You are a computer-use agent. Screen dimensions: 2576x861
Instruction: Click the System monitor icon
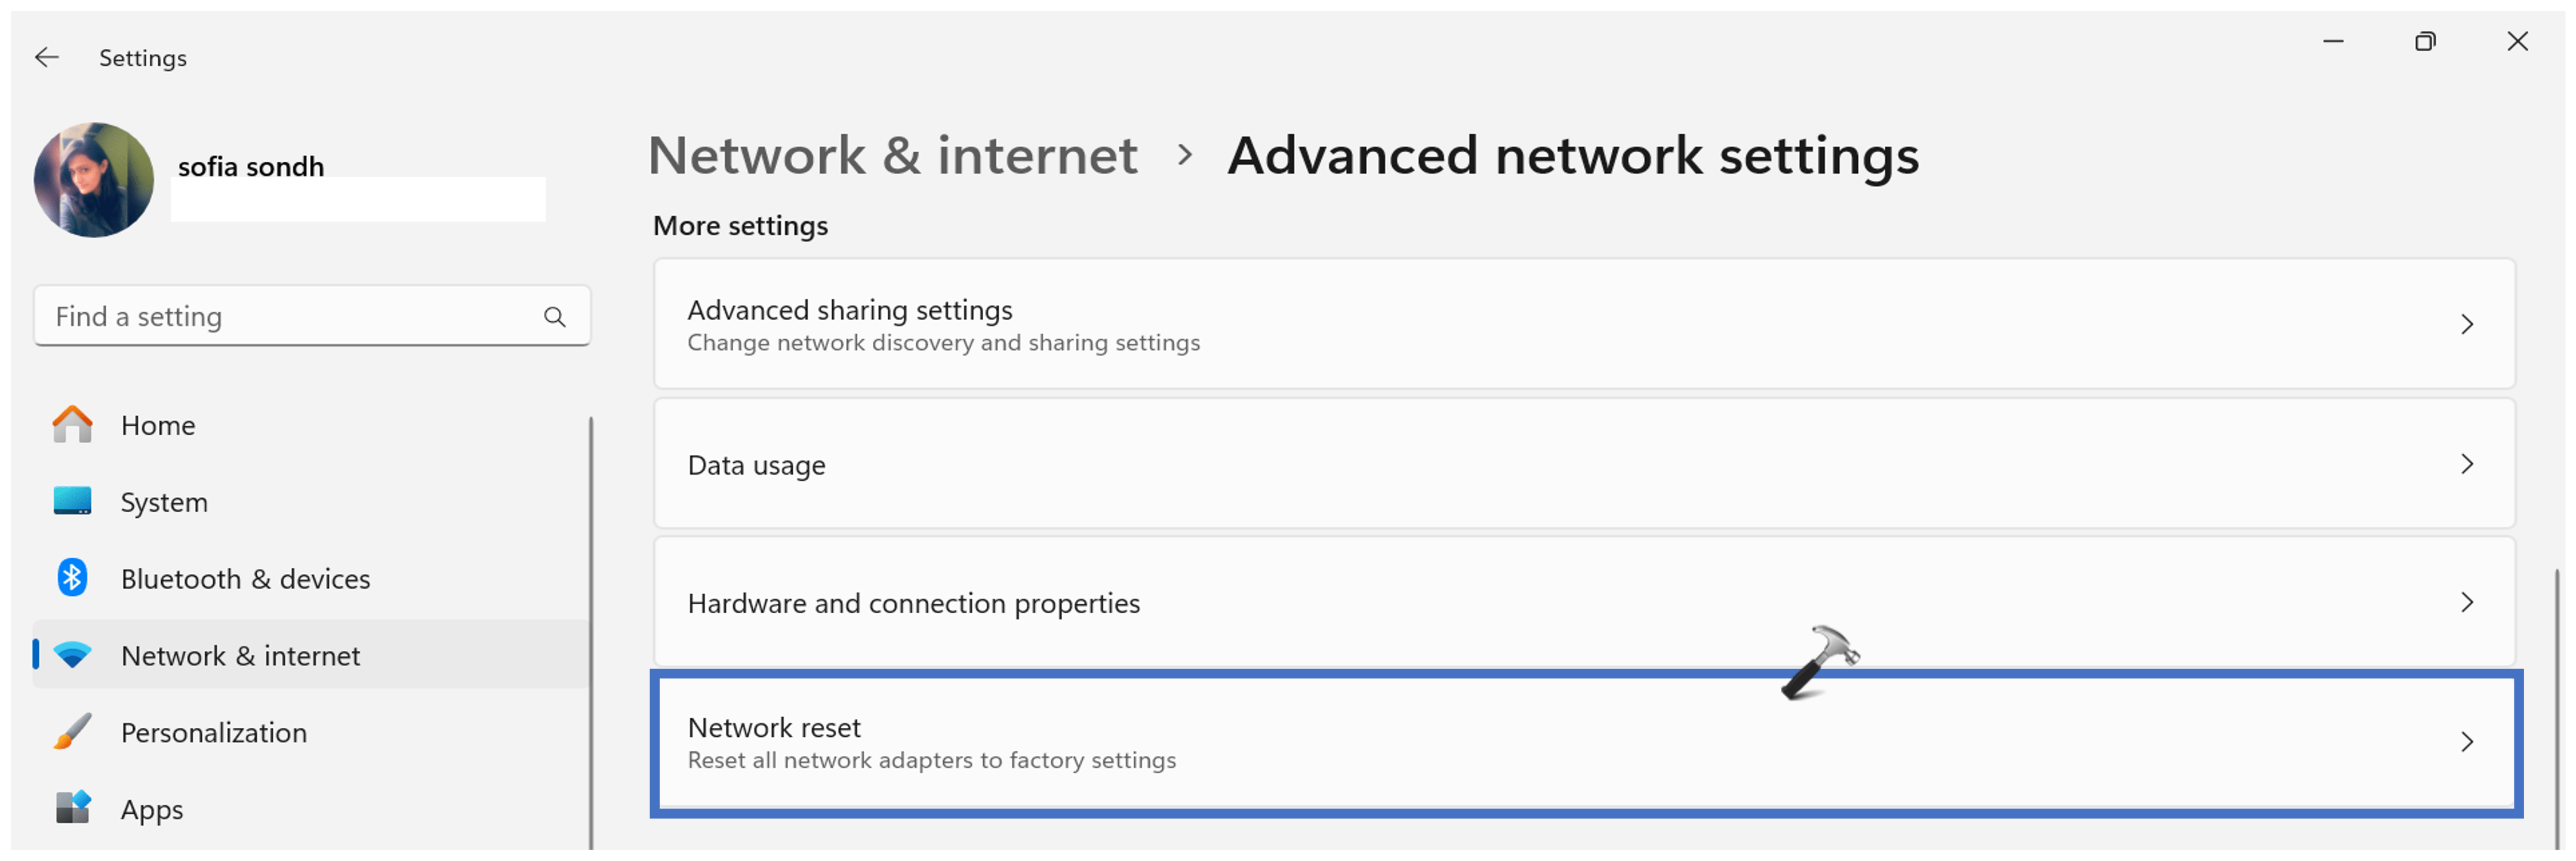pyautogui.click(x=72, y=501)
